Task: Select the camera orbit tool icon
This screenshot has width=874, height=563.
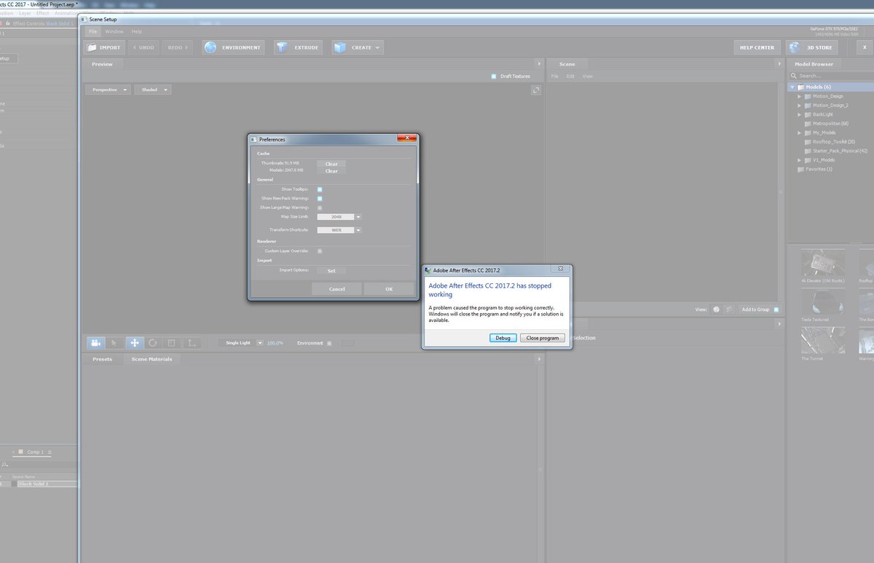Action: pyautogui.click(x=96, y=342)
